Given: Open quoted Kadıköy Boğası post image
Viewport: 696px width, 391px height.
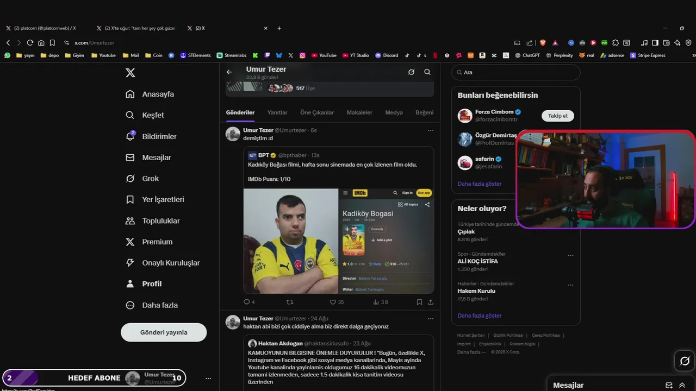Looking at the screenshot, I should 339,241.
